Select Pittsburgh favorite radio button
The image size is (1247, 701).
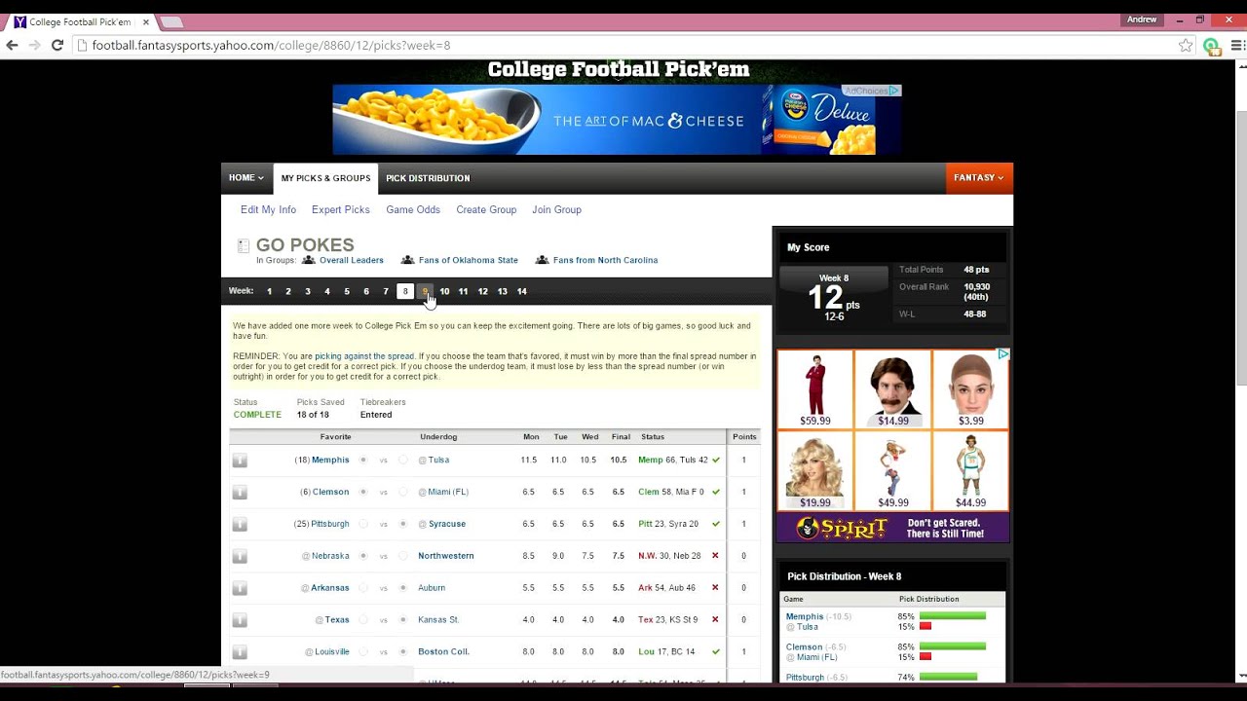pyautogui.click(x=363, y=524)
